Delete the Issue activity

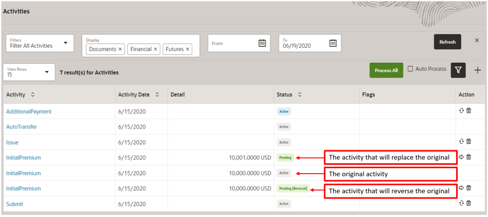point(469,141)
